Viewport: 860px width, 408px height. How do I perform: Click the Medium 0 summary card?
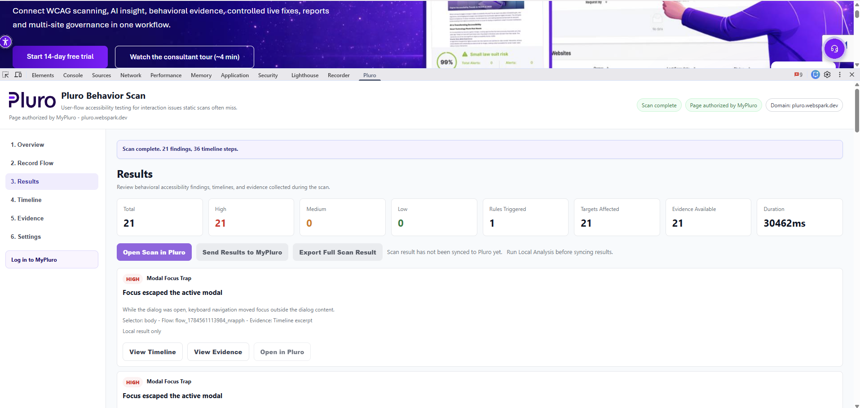click(x=343, y=217)
